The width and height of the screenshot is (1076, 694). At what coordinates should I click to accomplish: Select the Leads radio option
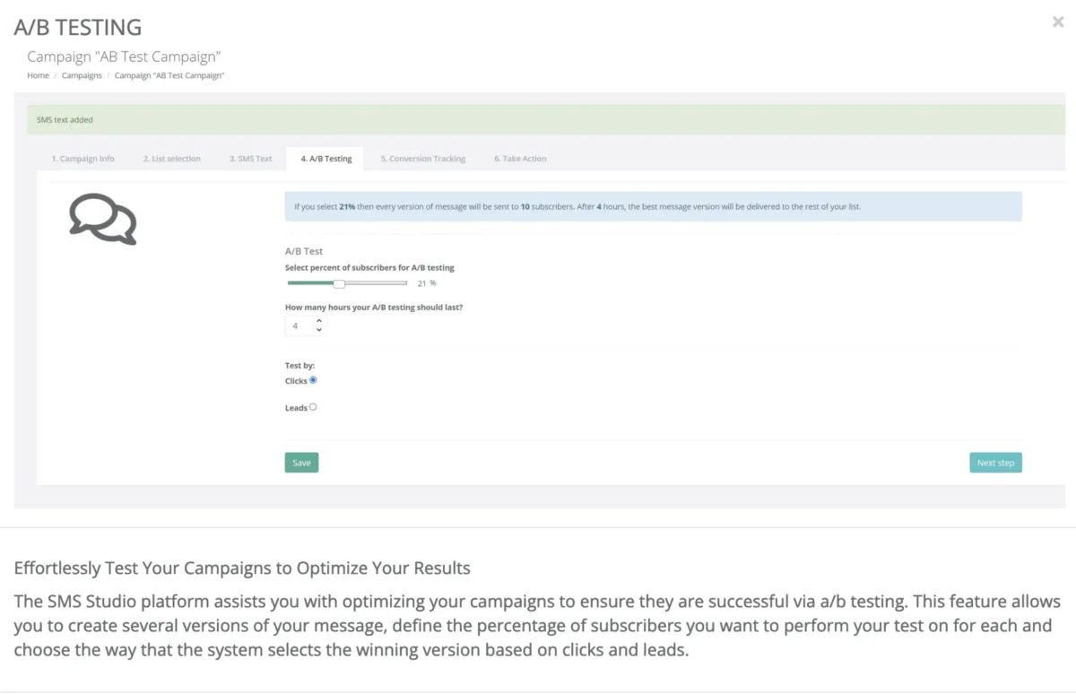313,407
